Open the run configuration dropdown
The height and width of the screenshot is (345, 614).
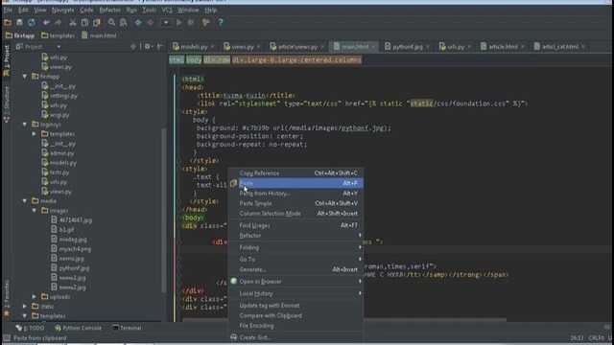pyautogui.click(x=166, y=22)
